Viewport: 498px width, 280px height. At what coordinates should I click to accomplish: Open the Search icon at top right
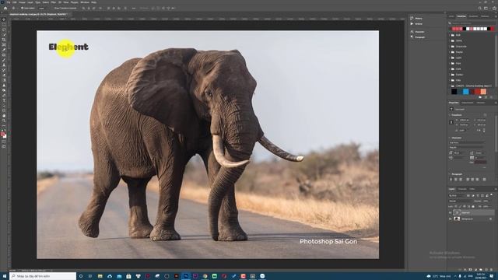coord(480,9)
